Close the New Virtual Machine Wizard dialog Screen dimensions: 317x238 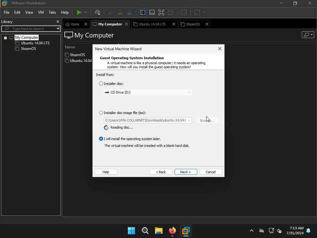click(220, 49)
